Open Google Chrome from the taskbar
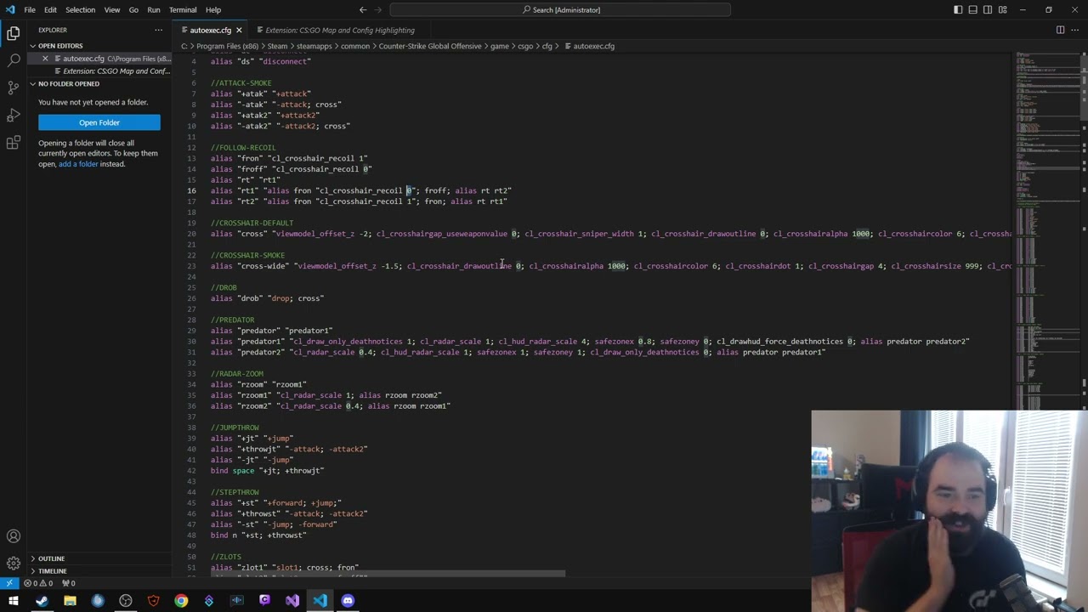Screen dimensions: 1088x612 181,601
